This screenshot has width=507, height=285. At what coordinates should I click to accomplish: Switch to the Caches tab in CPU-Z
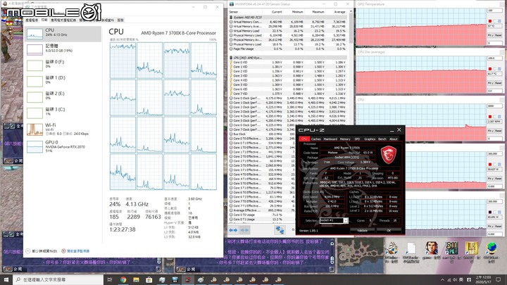click(316, 139)
